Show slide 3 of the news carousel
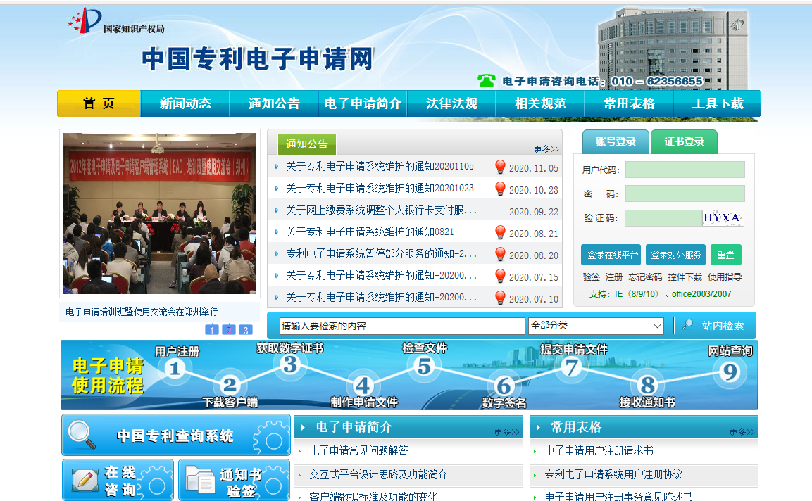 coord(246,330)
